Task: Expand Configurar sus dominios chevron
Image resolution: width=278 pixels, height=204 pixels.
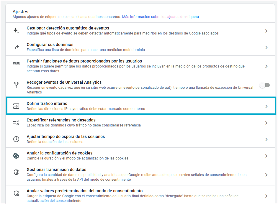Action: point(266,47)
